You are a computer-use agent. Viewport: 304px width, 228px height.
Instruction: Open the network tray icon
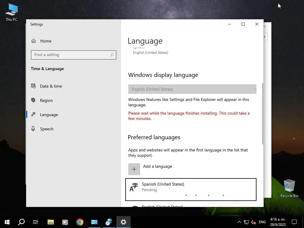pos(246,222)
